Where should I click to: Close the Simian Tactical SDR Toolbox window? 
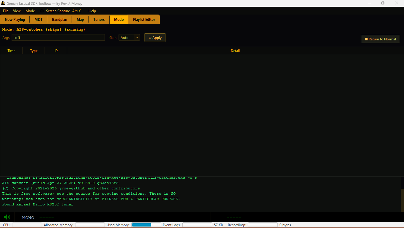(x=397, y=3)
